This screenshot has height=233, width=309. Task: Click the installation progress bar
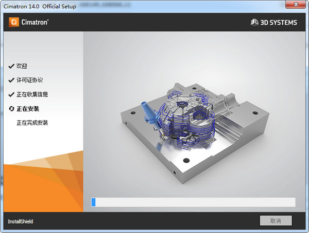193,202
